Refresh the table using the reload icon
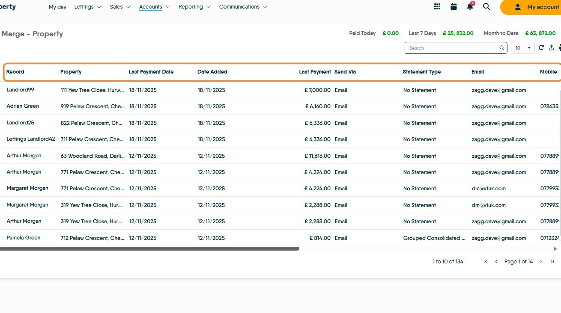 (x=541, y=48)
